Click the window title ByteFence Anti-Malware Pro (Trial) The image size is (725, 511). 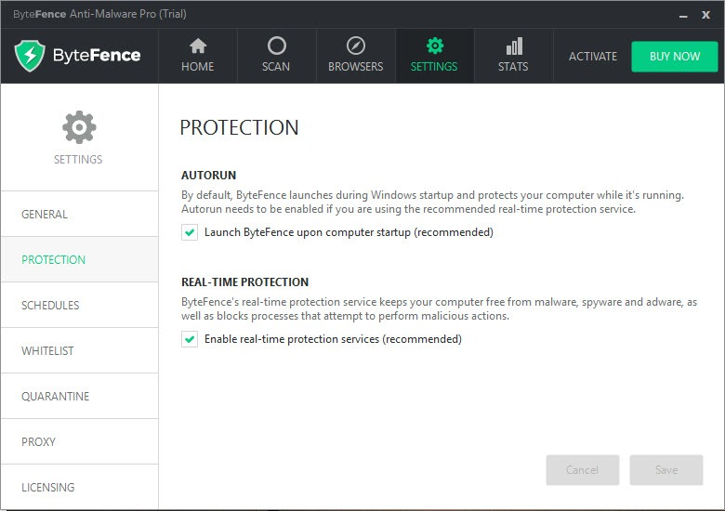tap(99, 14)
